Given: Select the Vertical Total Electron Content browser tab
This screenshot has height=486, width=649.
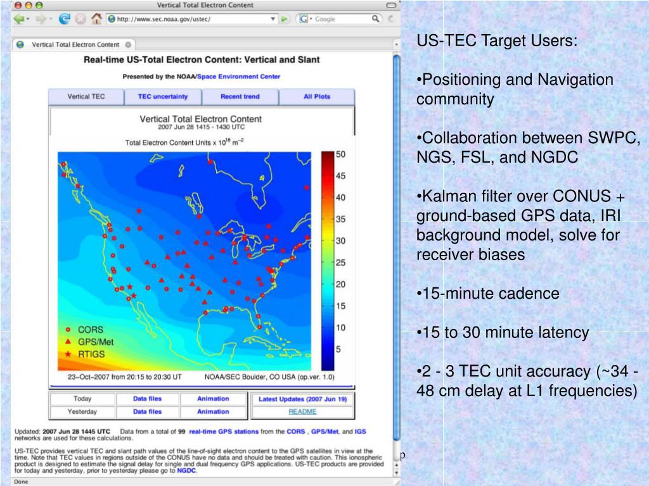Looking at the screenshot, I should point(74,45).
